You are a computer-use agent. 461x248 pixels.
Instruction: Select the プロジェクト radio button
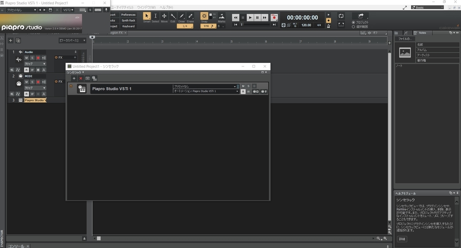point(353,22)
